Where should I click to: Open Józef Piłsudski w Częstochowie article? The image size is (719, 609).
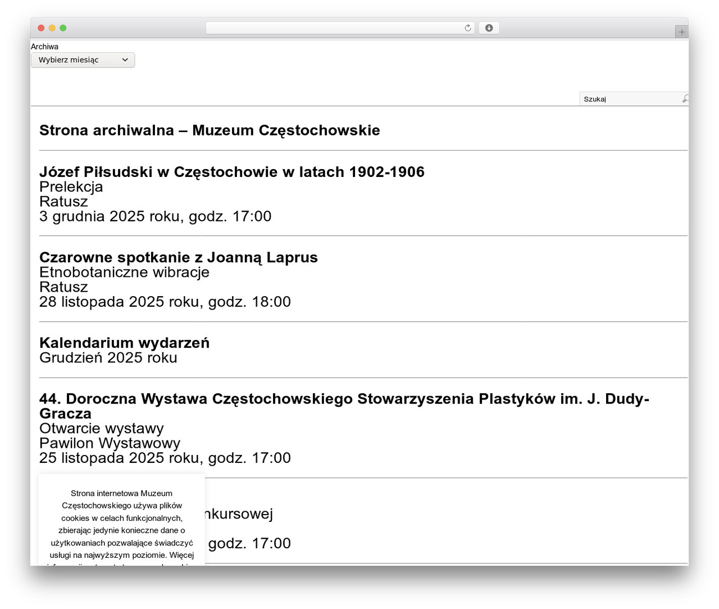(232, 172)
